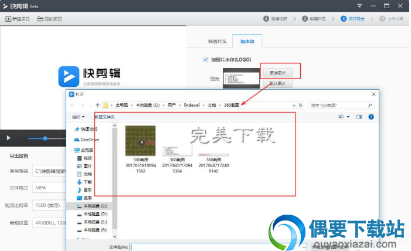Viewport: 411px width, 251px height.
Task: Go to step 4 上传分享
Action: coord(391,19)
